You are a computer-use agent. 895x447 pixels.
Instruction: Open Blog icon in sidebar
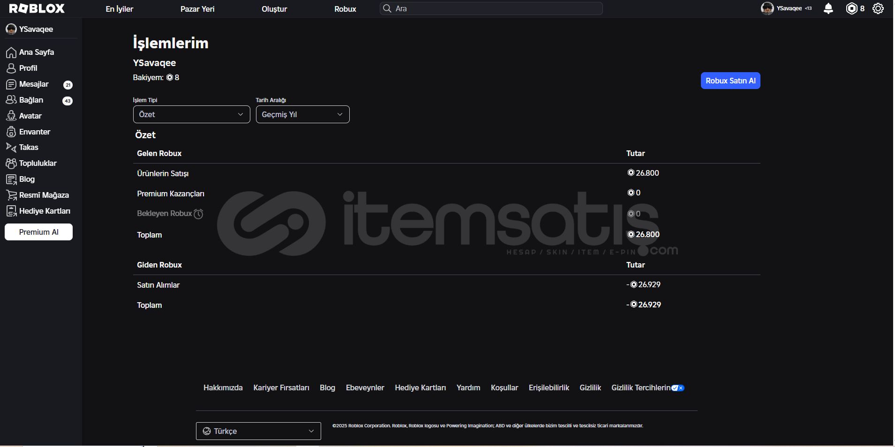point(11,179)
